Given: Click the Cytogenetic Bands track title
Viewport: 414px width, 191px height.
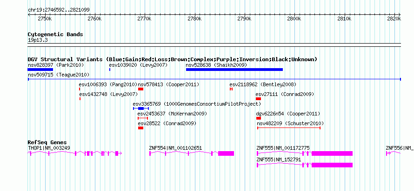Looking at the screenshot, I should [x=55, y=34].
